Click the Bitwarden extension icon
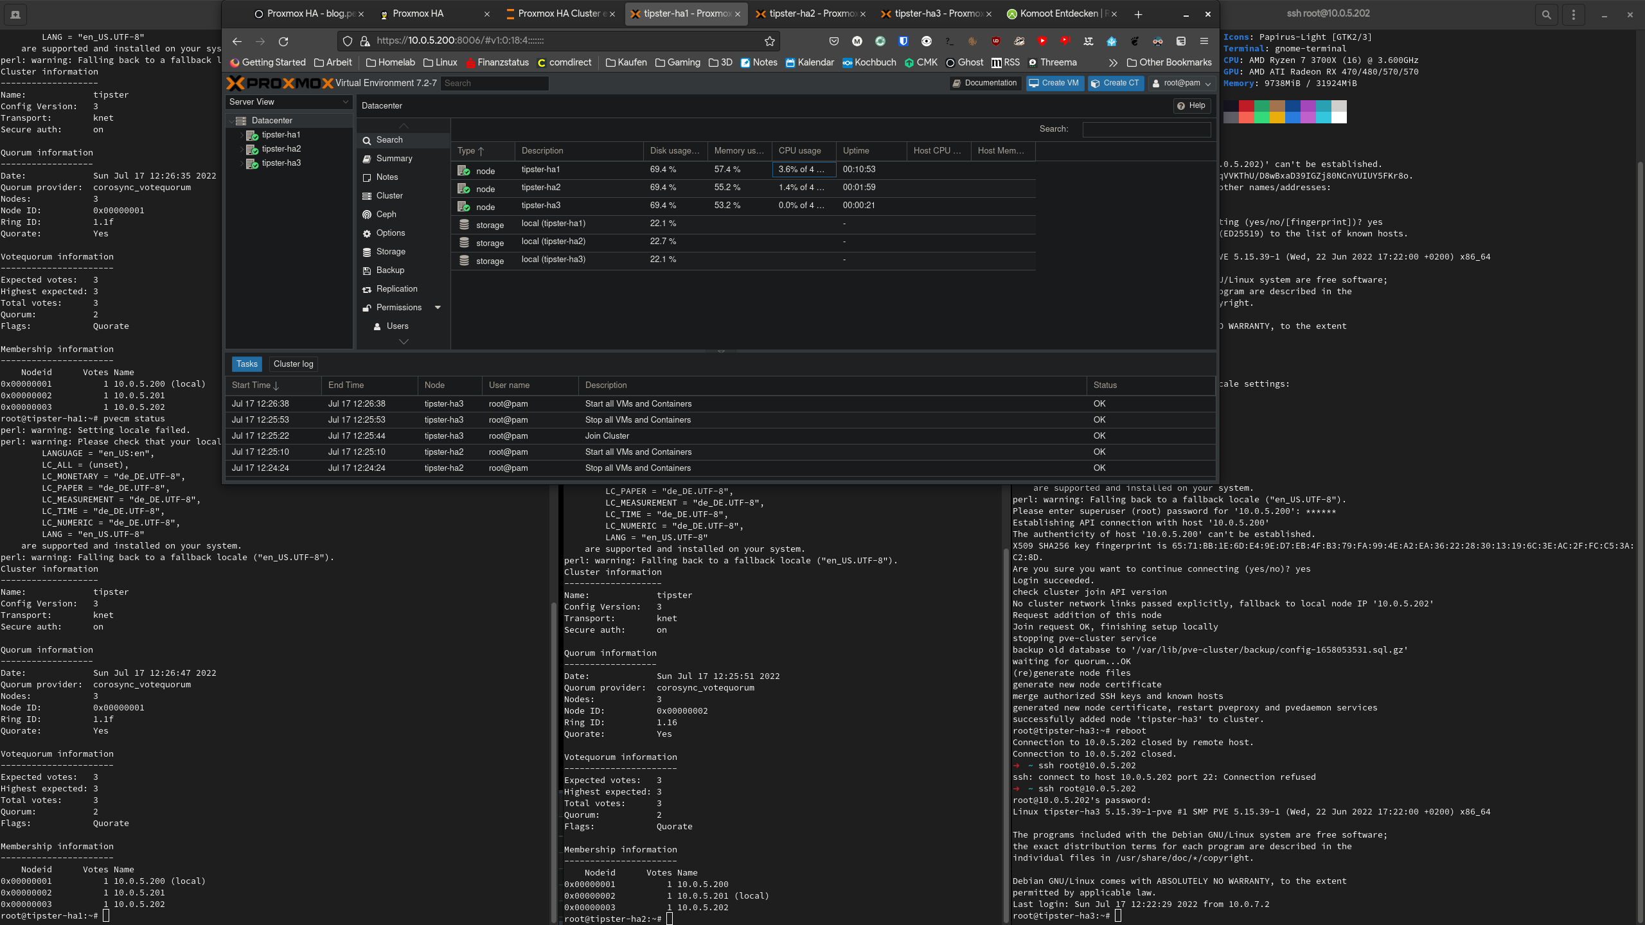This screenshot has height=925, width=1645. 903,41
